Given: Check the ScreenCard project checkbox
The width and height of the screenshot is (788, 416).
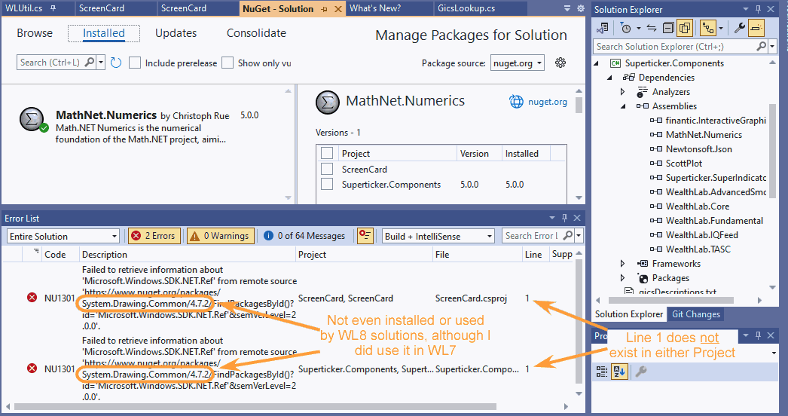Looking at the screenshot, I should coord(327,170).
